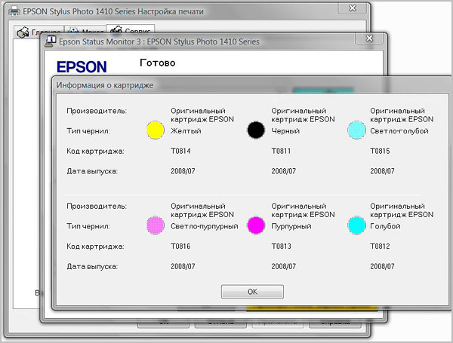This screenshot has height=343, width=453.
Task: Click the Сервис tab tools icon
Action: (116, 30)
